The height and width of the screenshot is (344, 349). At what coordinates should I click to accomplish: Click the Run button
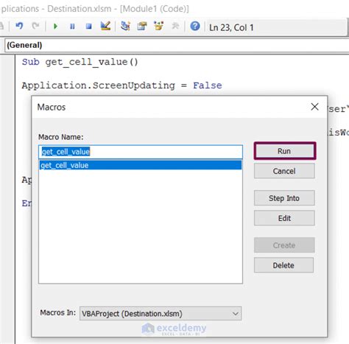tap(285, 151)
